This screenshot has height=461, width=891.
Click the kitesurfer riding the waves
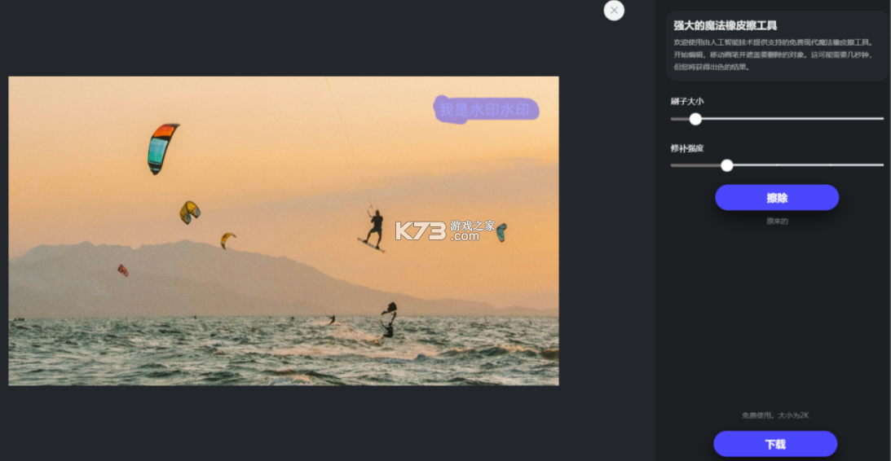(389, 321)
